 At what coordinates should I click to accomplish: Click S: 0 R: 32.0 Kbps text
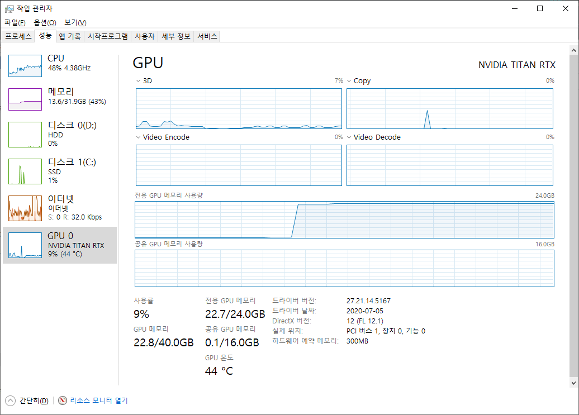pos(75,217)
